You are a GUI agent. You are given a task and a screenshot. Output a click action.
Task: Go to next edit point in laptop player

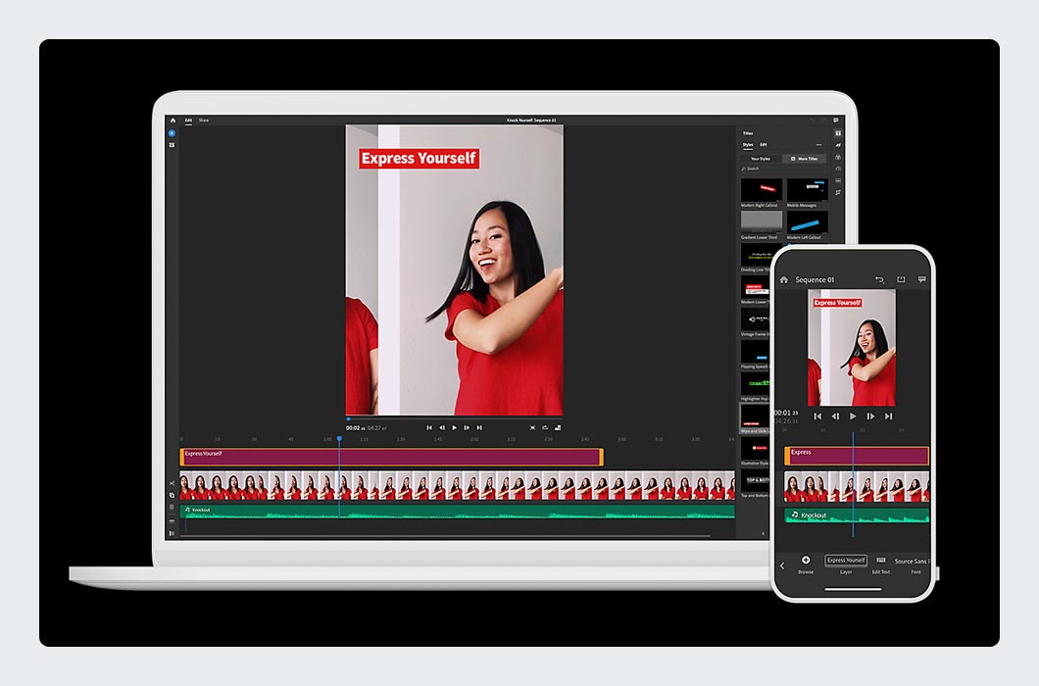[x=479, y=428]
